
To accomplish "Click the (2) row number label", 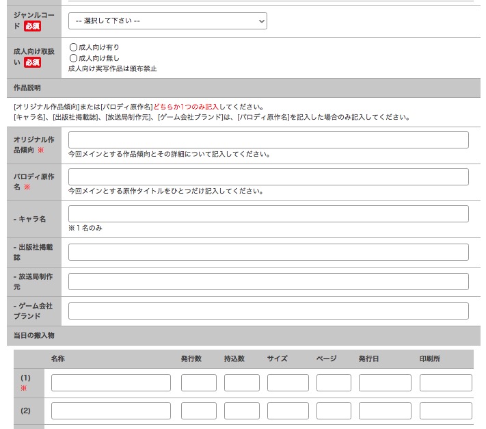I will point(25,411).
